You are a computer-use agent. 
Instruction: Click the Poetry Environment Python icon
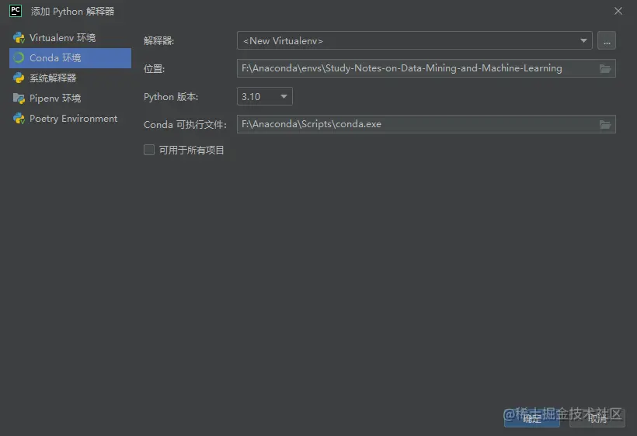click(19, 119)
